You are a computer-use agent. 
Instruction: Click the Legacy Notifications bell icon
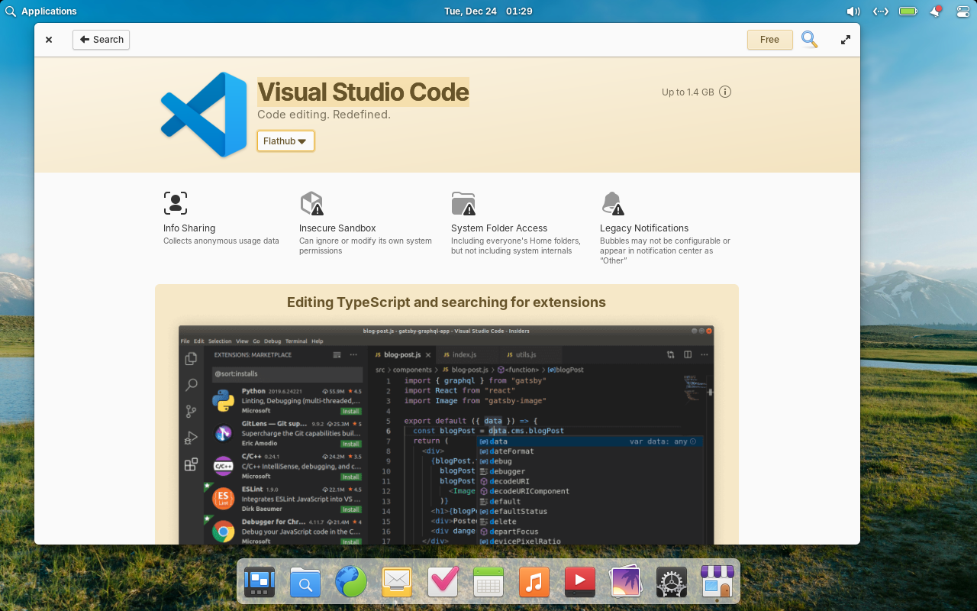coord(613,203)
